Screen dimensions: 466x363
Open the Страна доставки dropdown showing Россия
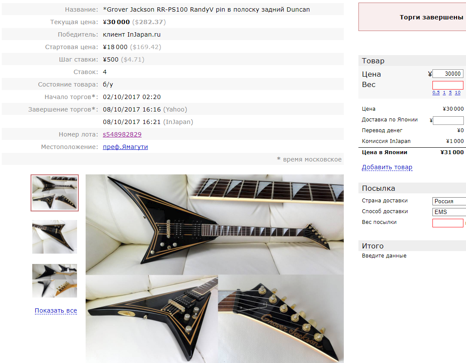[449, 201]
